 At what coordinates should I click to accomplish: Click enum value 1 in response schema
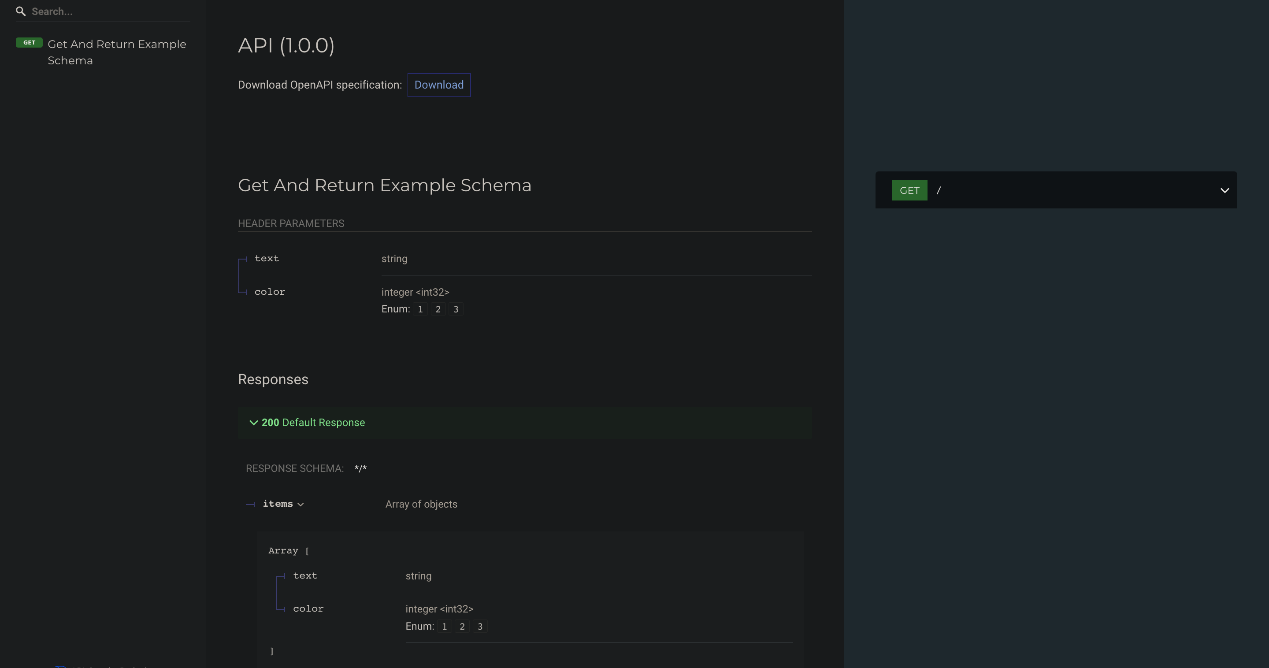tap(444, 627)
